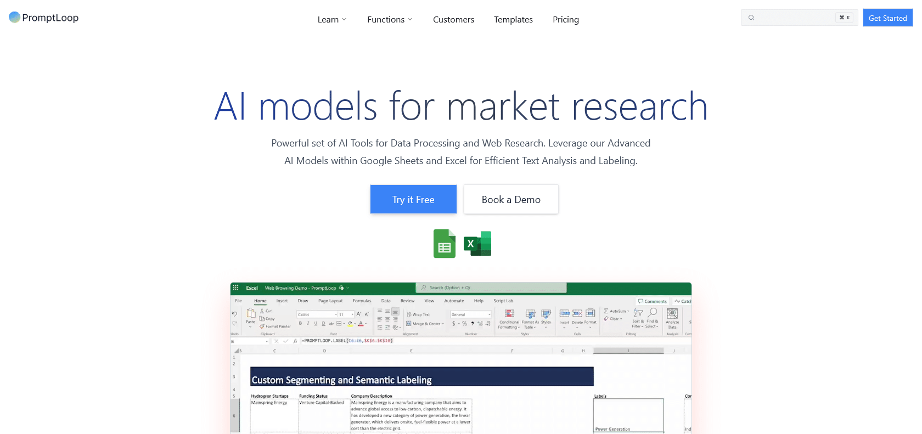Open the File tab in Excel

[x=239, y=301]
